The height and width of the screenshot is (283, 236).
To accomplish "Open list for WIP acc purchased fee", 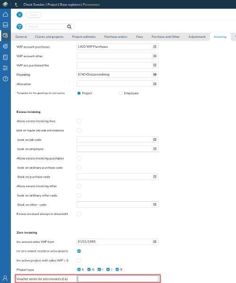I will point(155,65).
